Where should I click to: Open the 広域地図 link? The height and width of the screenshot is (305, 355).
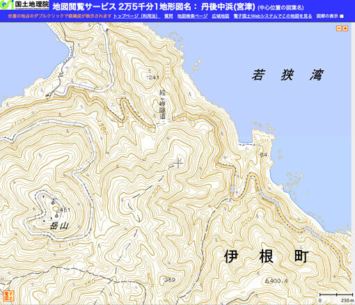[x=221, y=16]
